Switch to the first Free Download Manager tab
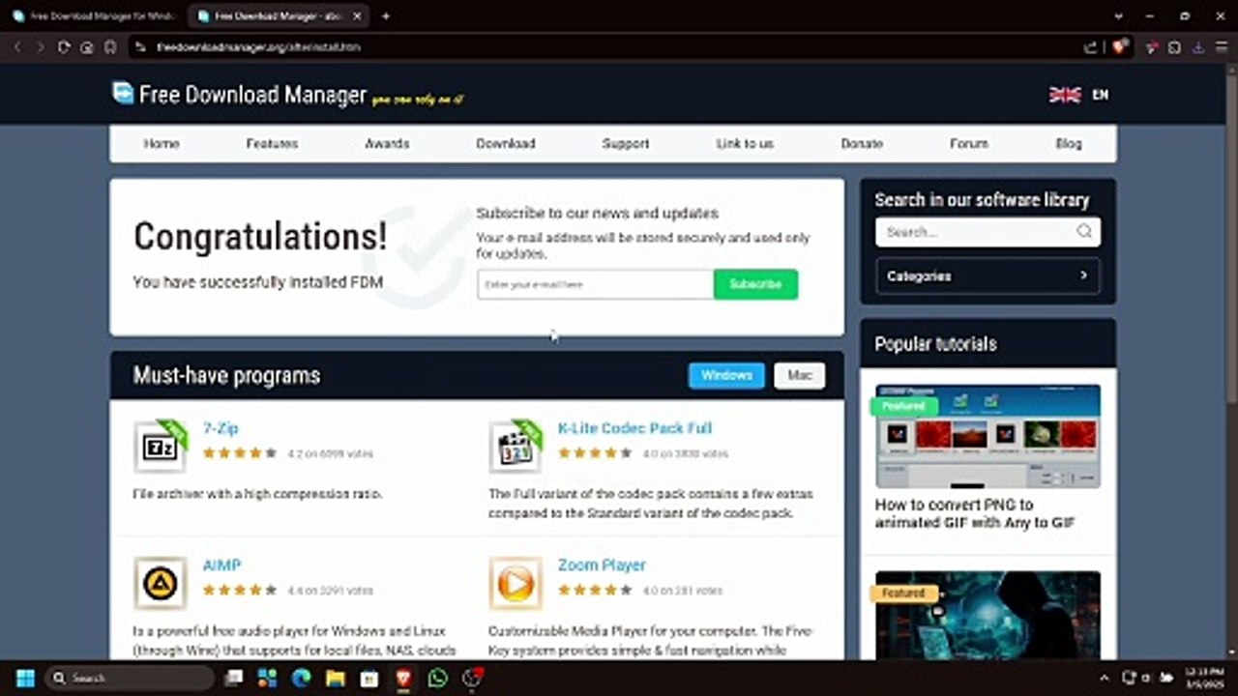 [x=94, y=16]
